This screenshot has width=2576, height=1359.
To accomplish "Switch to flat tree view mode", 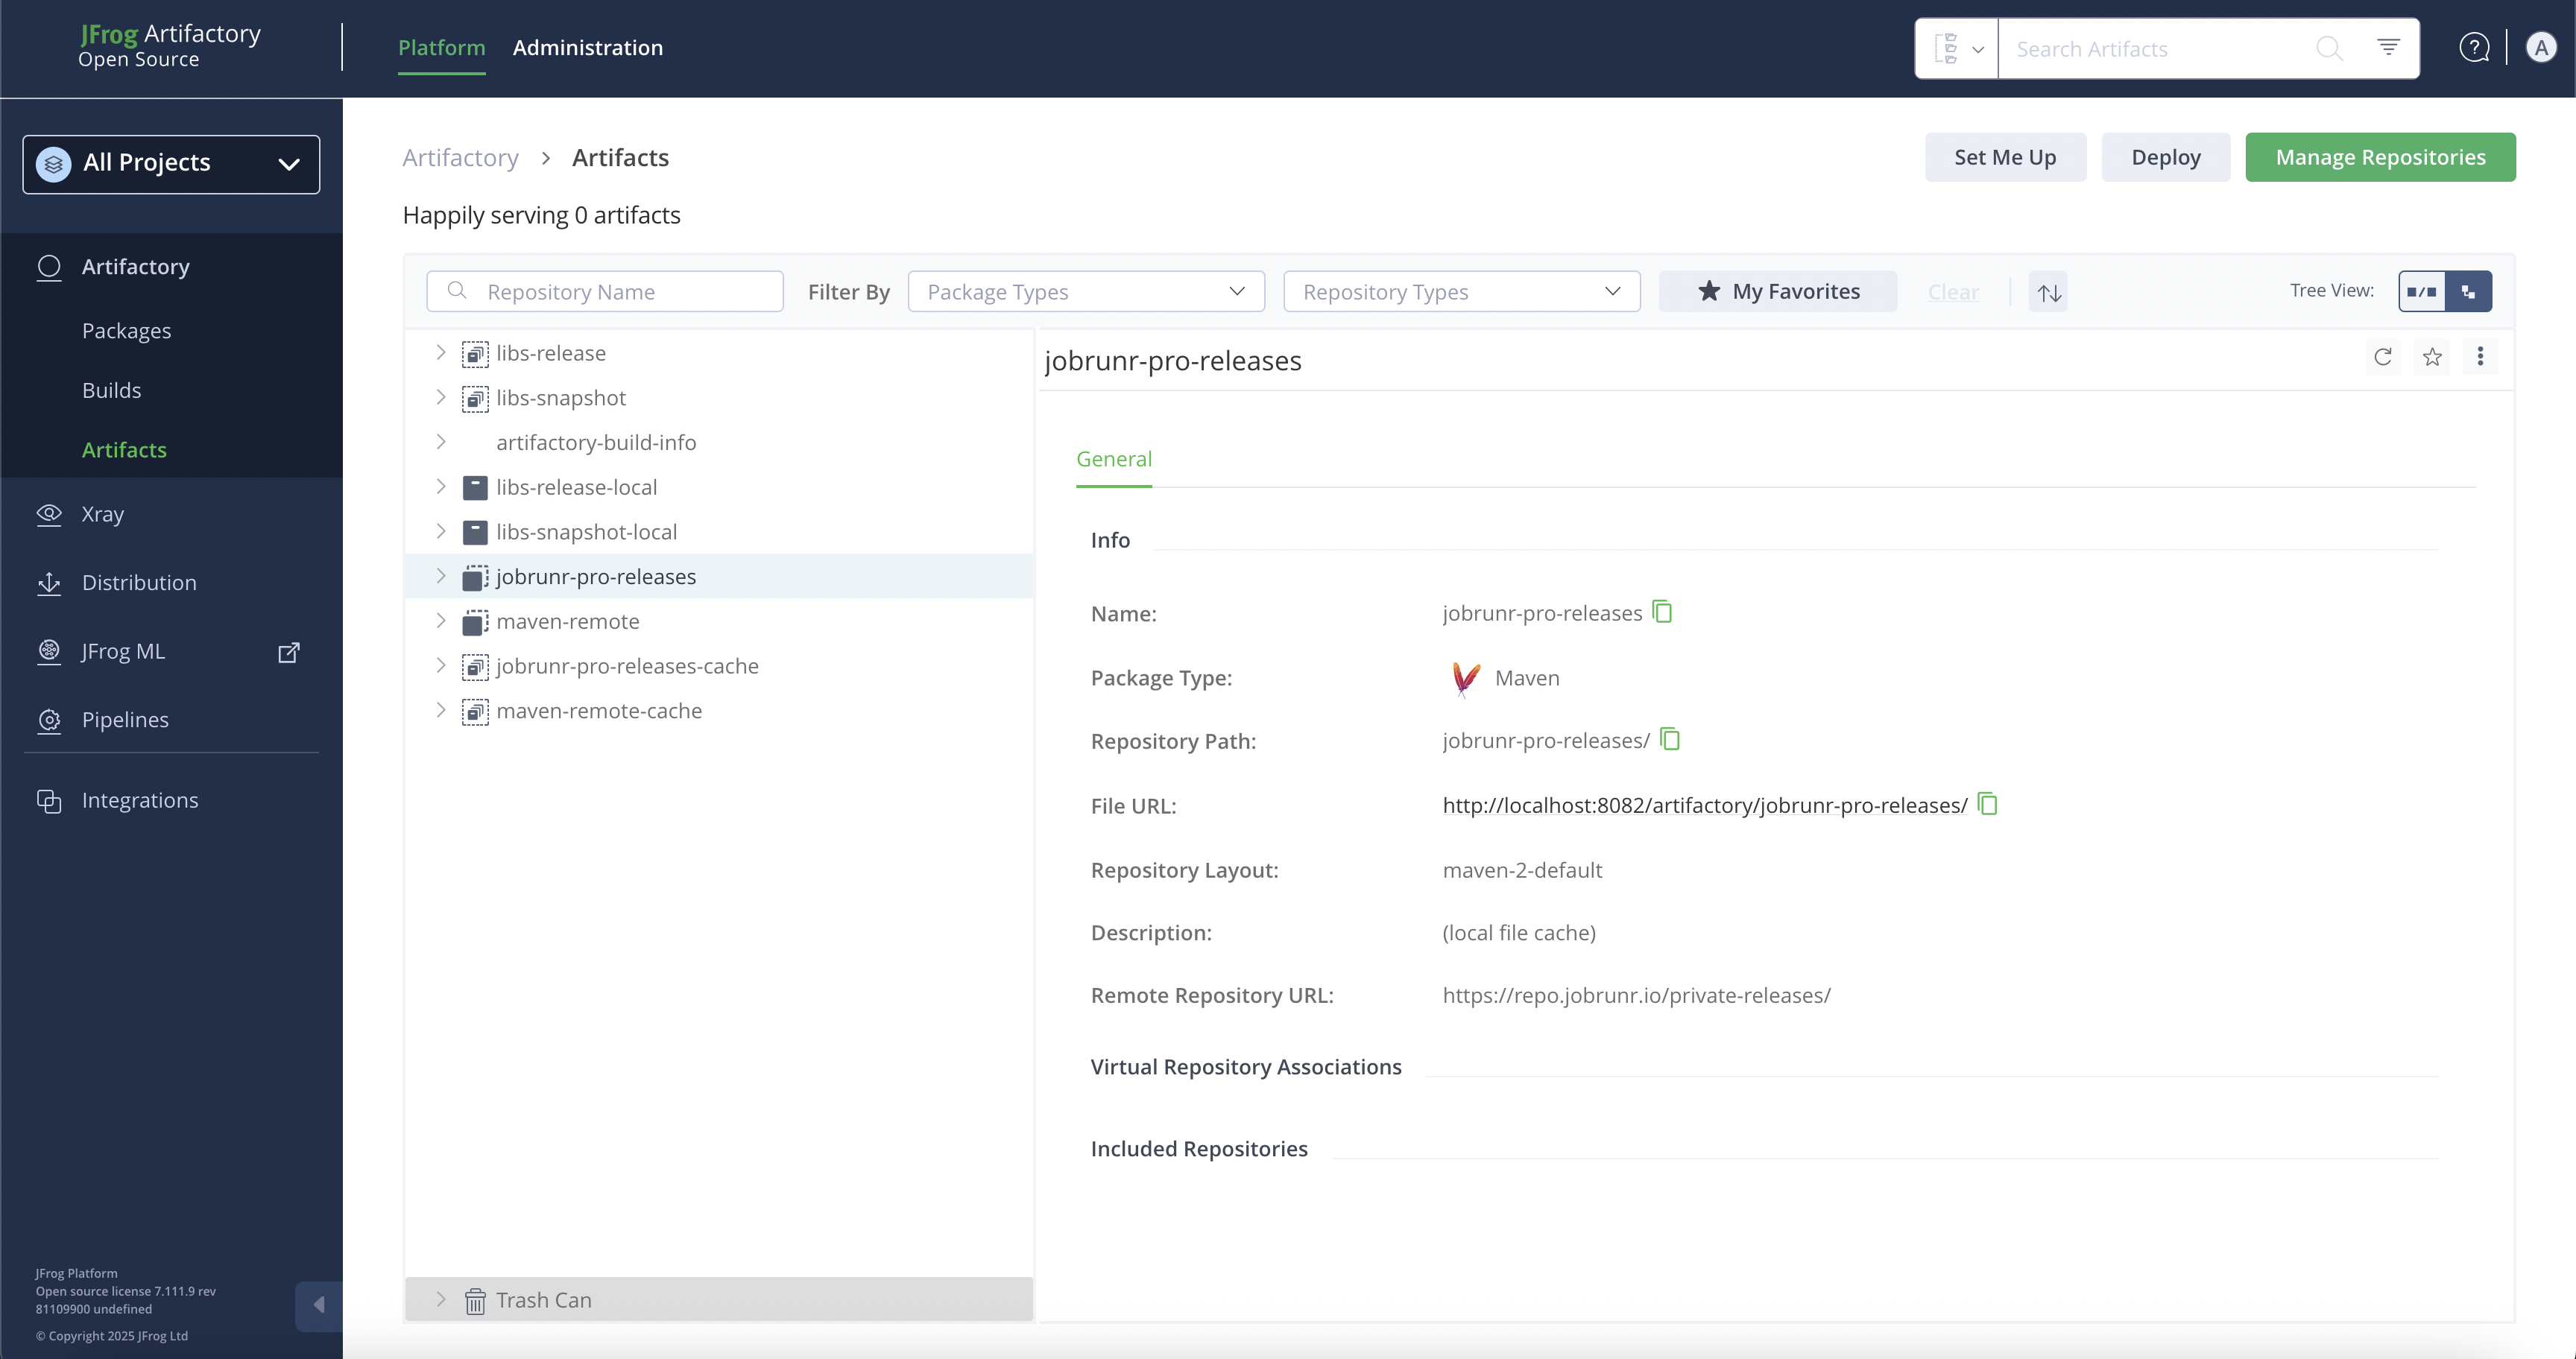I will click(2421, 292).
